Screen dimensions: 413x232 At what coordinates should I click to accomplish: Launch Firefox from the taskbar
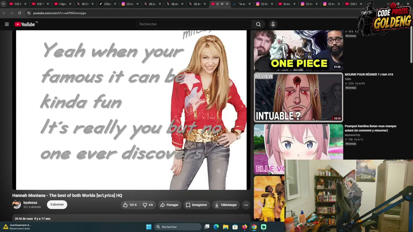tap(245, 227)
